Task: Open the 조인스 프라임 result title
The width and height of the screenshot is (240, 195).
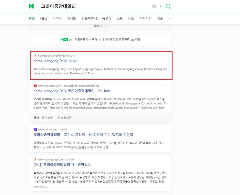Action: 83,135
